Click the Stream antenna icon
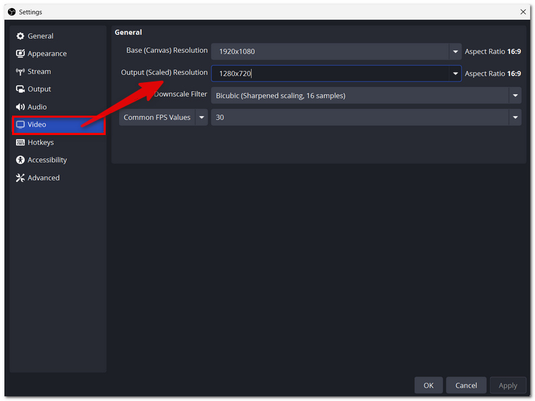Screen dimensions: 535x401 point(21,72)
